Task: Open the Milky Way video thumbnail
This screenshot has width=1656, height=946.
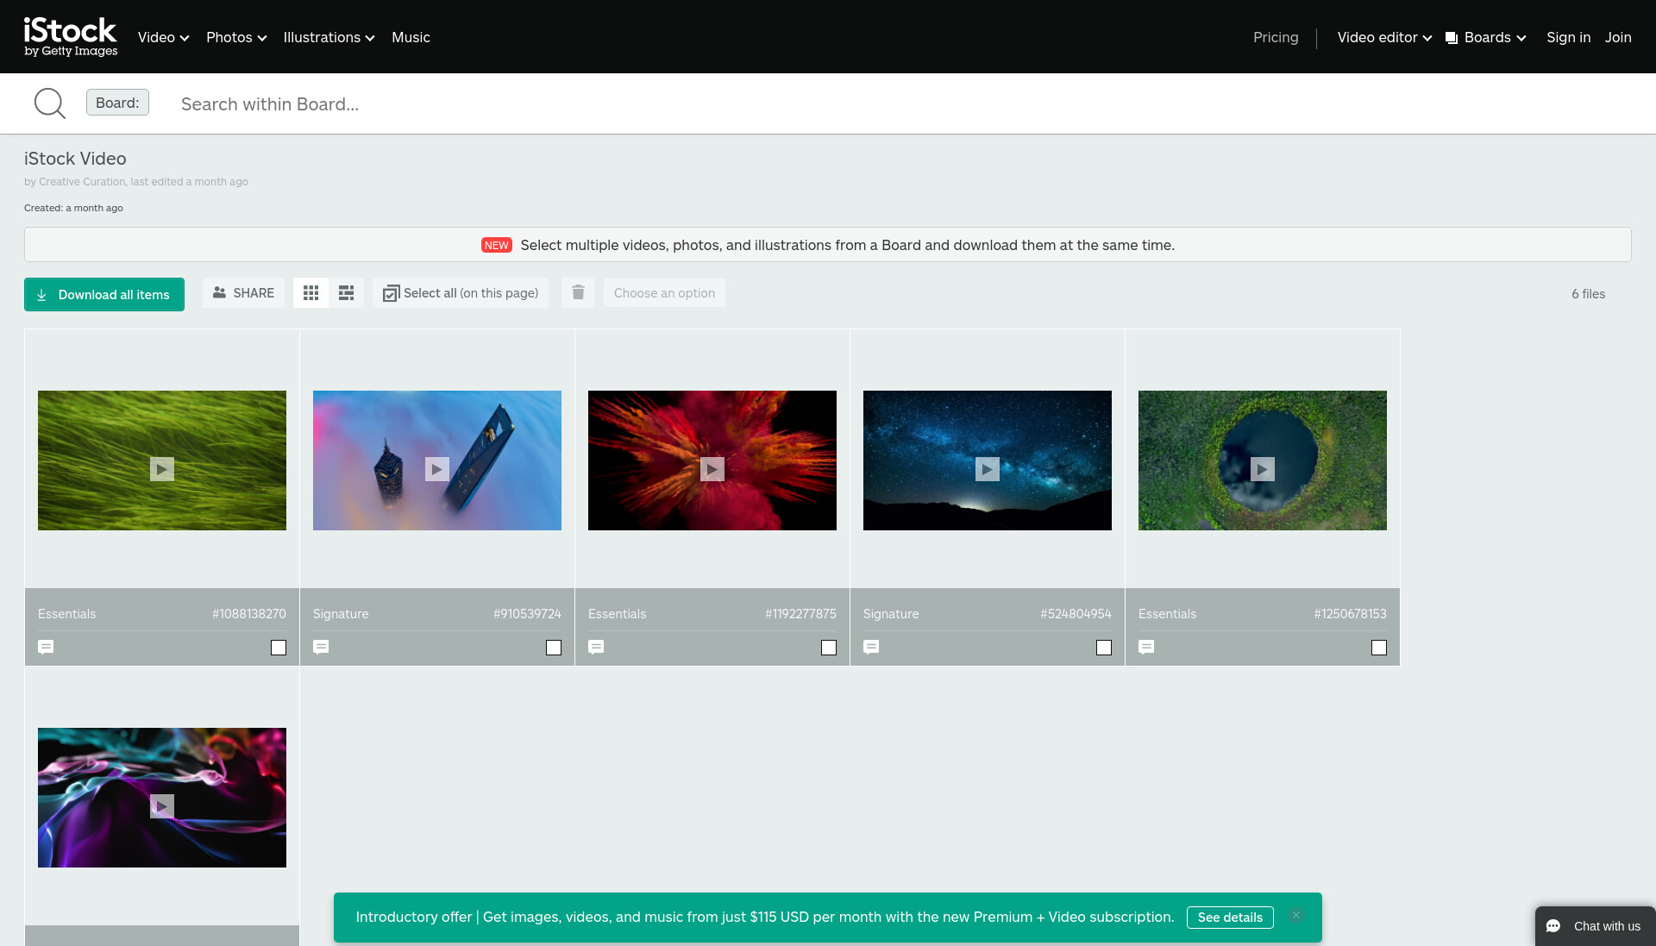Action: [x=988, y=460]
